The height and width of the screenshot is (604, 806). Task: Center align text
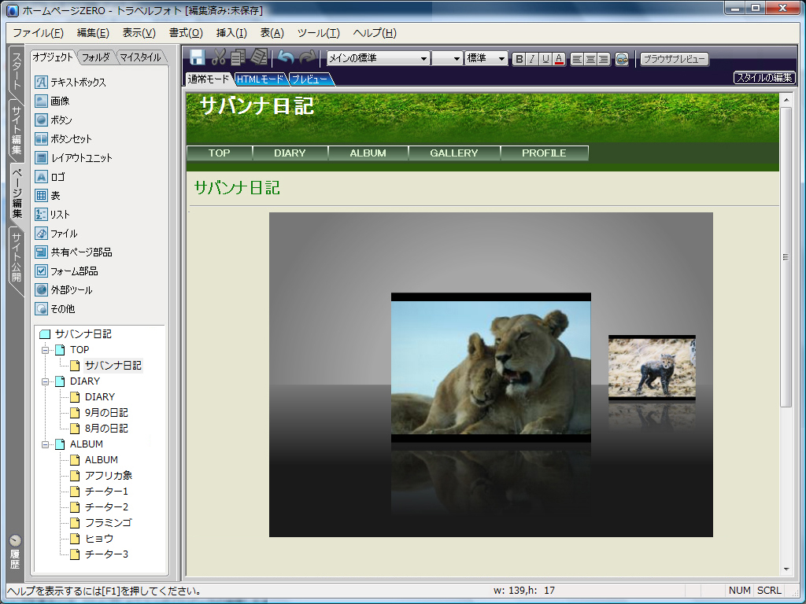590,59
